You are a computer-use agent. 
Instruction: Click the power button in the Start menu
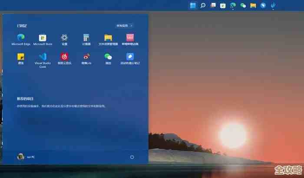click(x=132, y=157)
